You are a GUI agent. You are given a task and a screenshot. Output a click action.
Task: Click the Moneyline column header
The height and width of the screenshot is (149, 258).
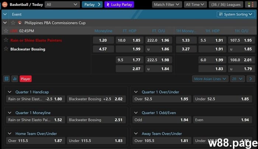tap(103, 31)
